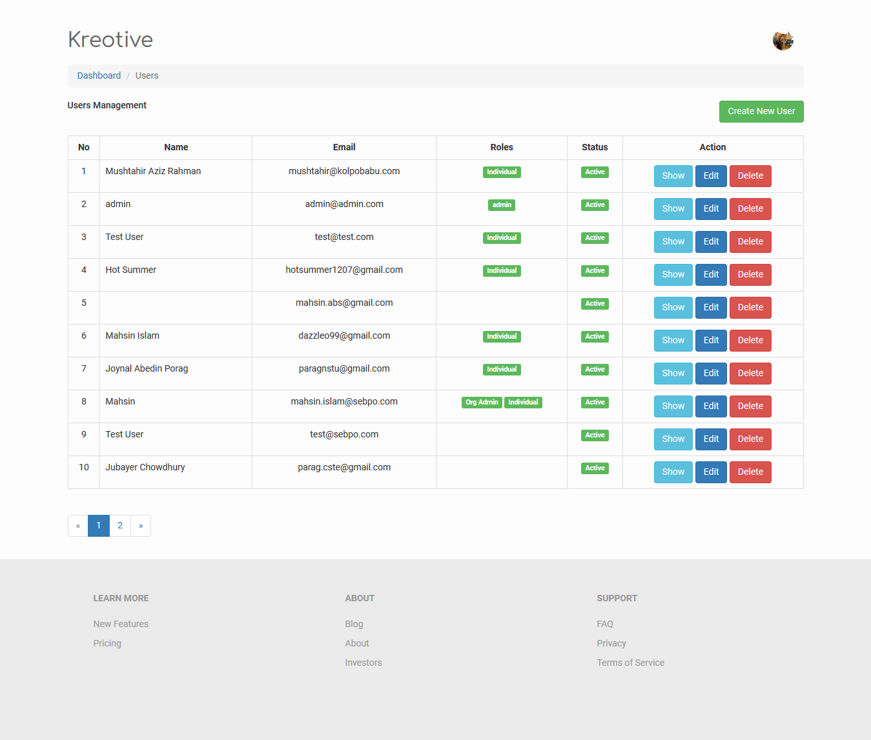Delete the Joynal Abedin Porag user
The height and width of the screenshot is (740, 871).
(x=750, y=374)
